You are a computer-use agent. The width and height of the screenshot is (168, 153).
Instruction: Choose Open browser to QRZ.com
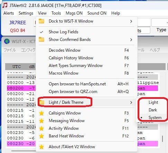86,92
